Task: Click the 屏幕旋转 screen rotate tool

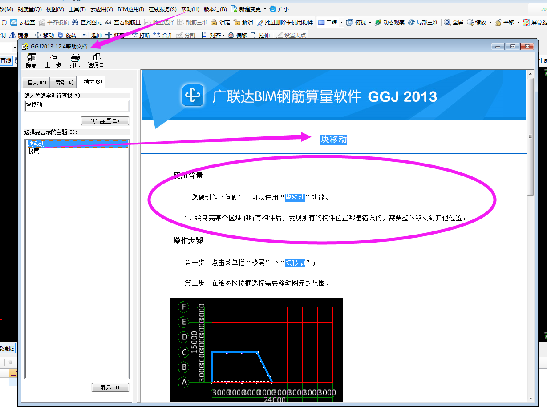Action: click(535, 22)
